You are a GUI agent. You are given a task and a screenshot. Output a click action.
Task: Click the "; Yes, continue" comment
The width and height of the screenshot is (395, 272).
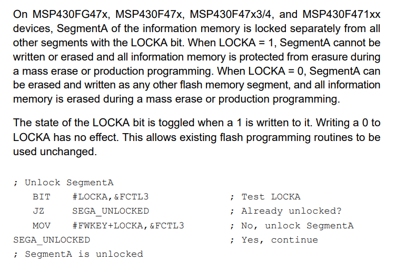tap(274, 240)
